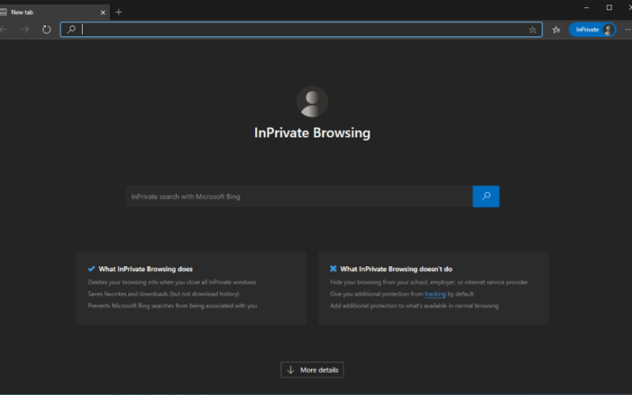Maximize the browser window
Viewport: 632px width, 395px height.
click(x=609, y=8)
